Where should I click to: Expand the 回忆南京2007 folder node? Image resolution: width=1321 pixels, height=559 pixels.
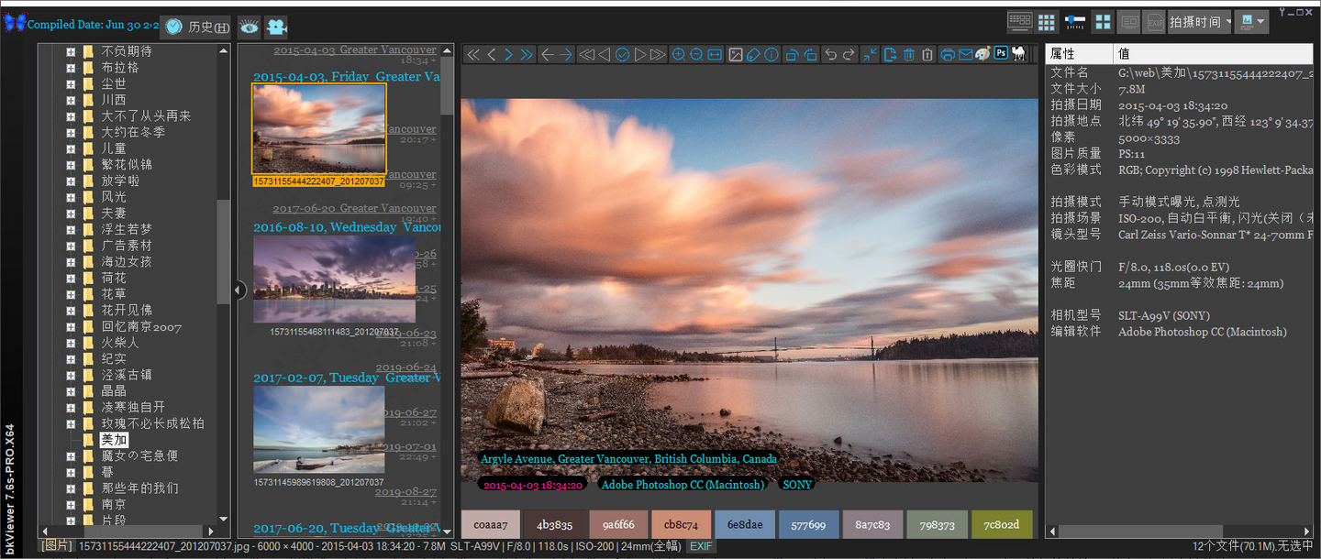tap(71, 327)
